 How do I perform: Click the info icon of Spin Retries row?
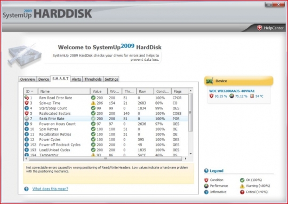click(x=27, y=129)
